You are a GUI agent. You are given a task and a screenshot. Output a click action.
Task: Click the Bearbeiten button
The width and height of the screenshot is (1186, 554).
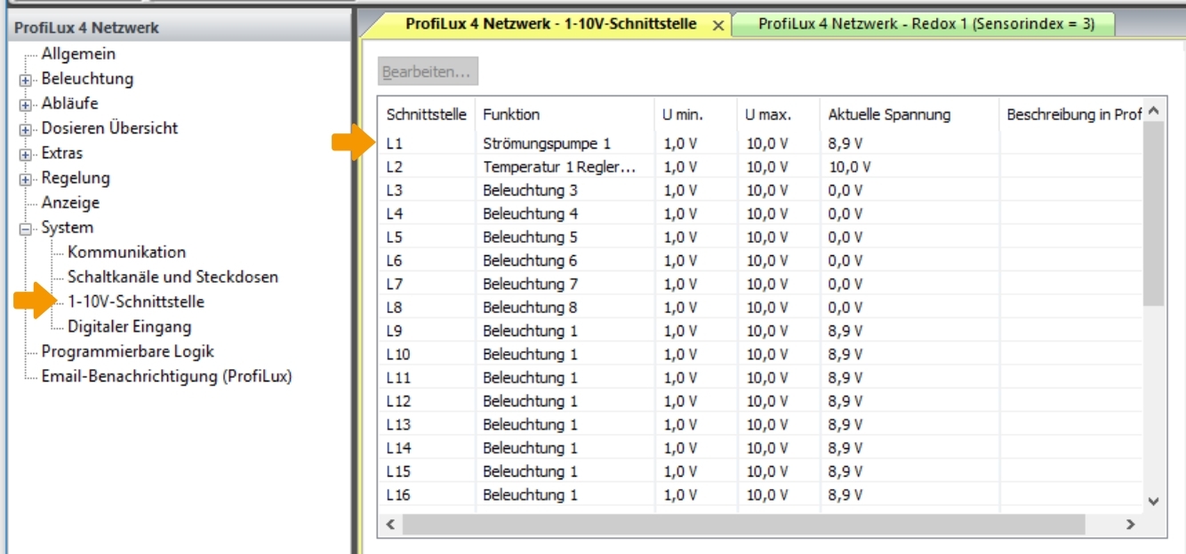pos(429,72)
